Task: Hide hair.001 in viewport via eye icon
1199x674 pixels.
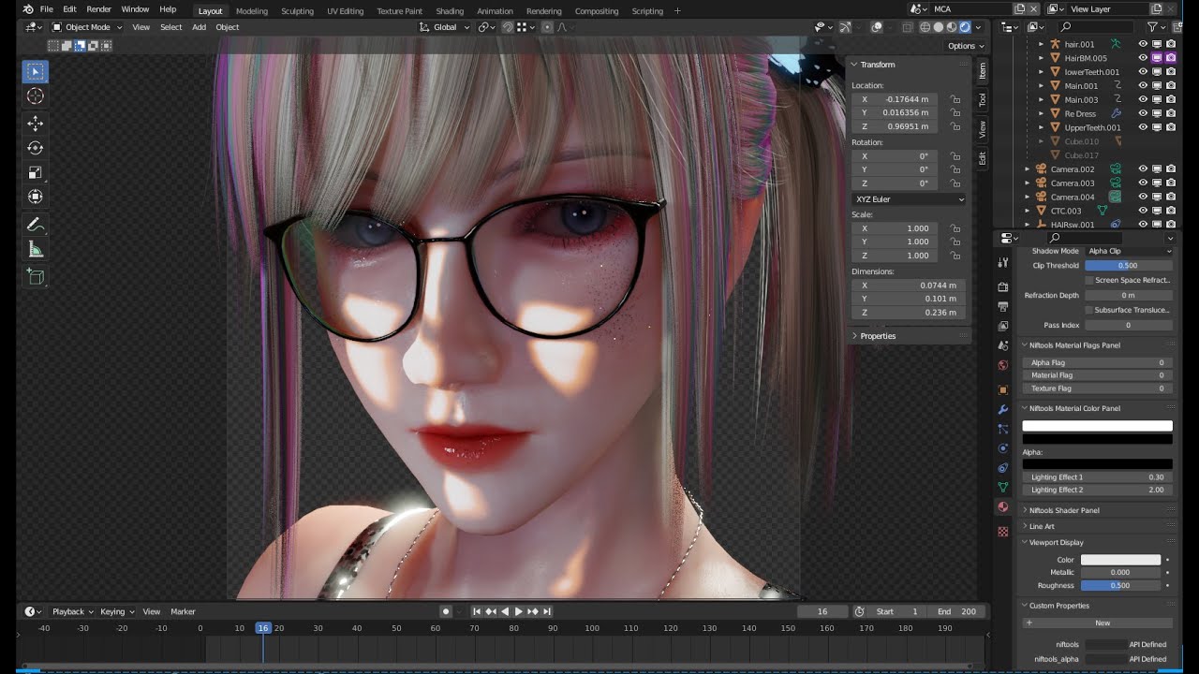Action: [1142, 44]
